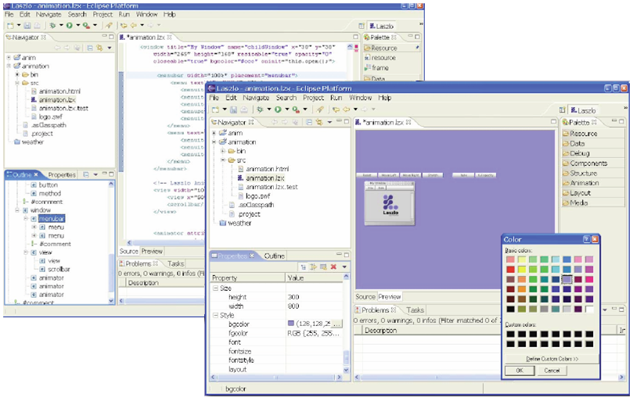Click OK in the Color dialog
This screenshot has height=401, width=633.
520,371
